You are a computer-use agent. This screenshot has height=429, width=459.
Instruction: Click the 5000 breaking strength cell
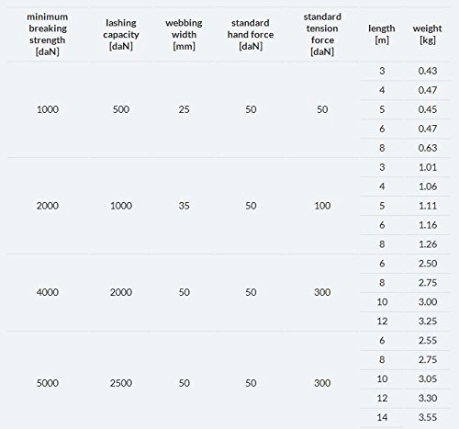pos(48,383)
